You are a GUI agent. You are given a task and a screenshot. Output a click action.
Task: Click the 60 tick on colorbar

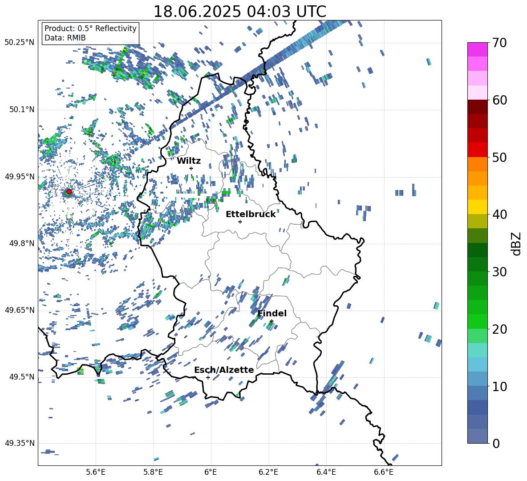[x=499, y=100]
